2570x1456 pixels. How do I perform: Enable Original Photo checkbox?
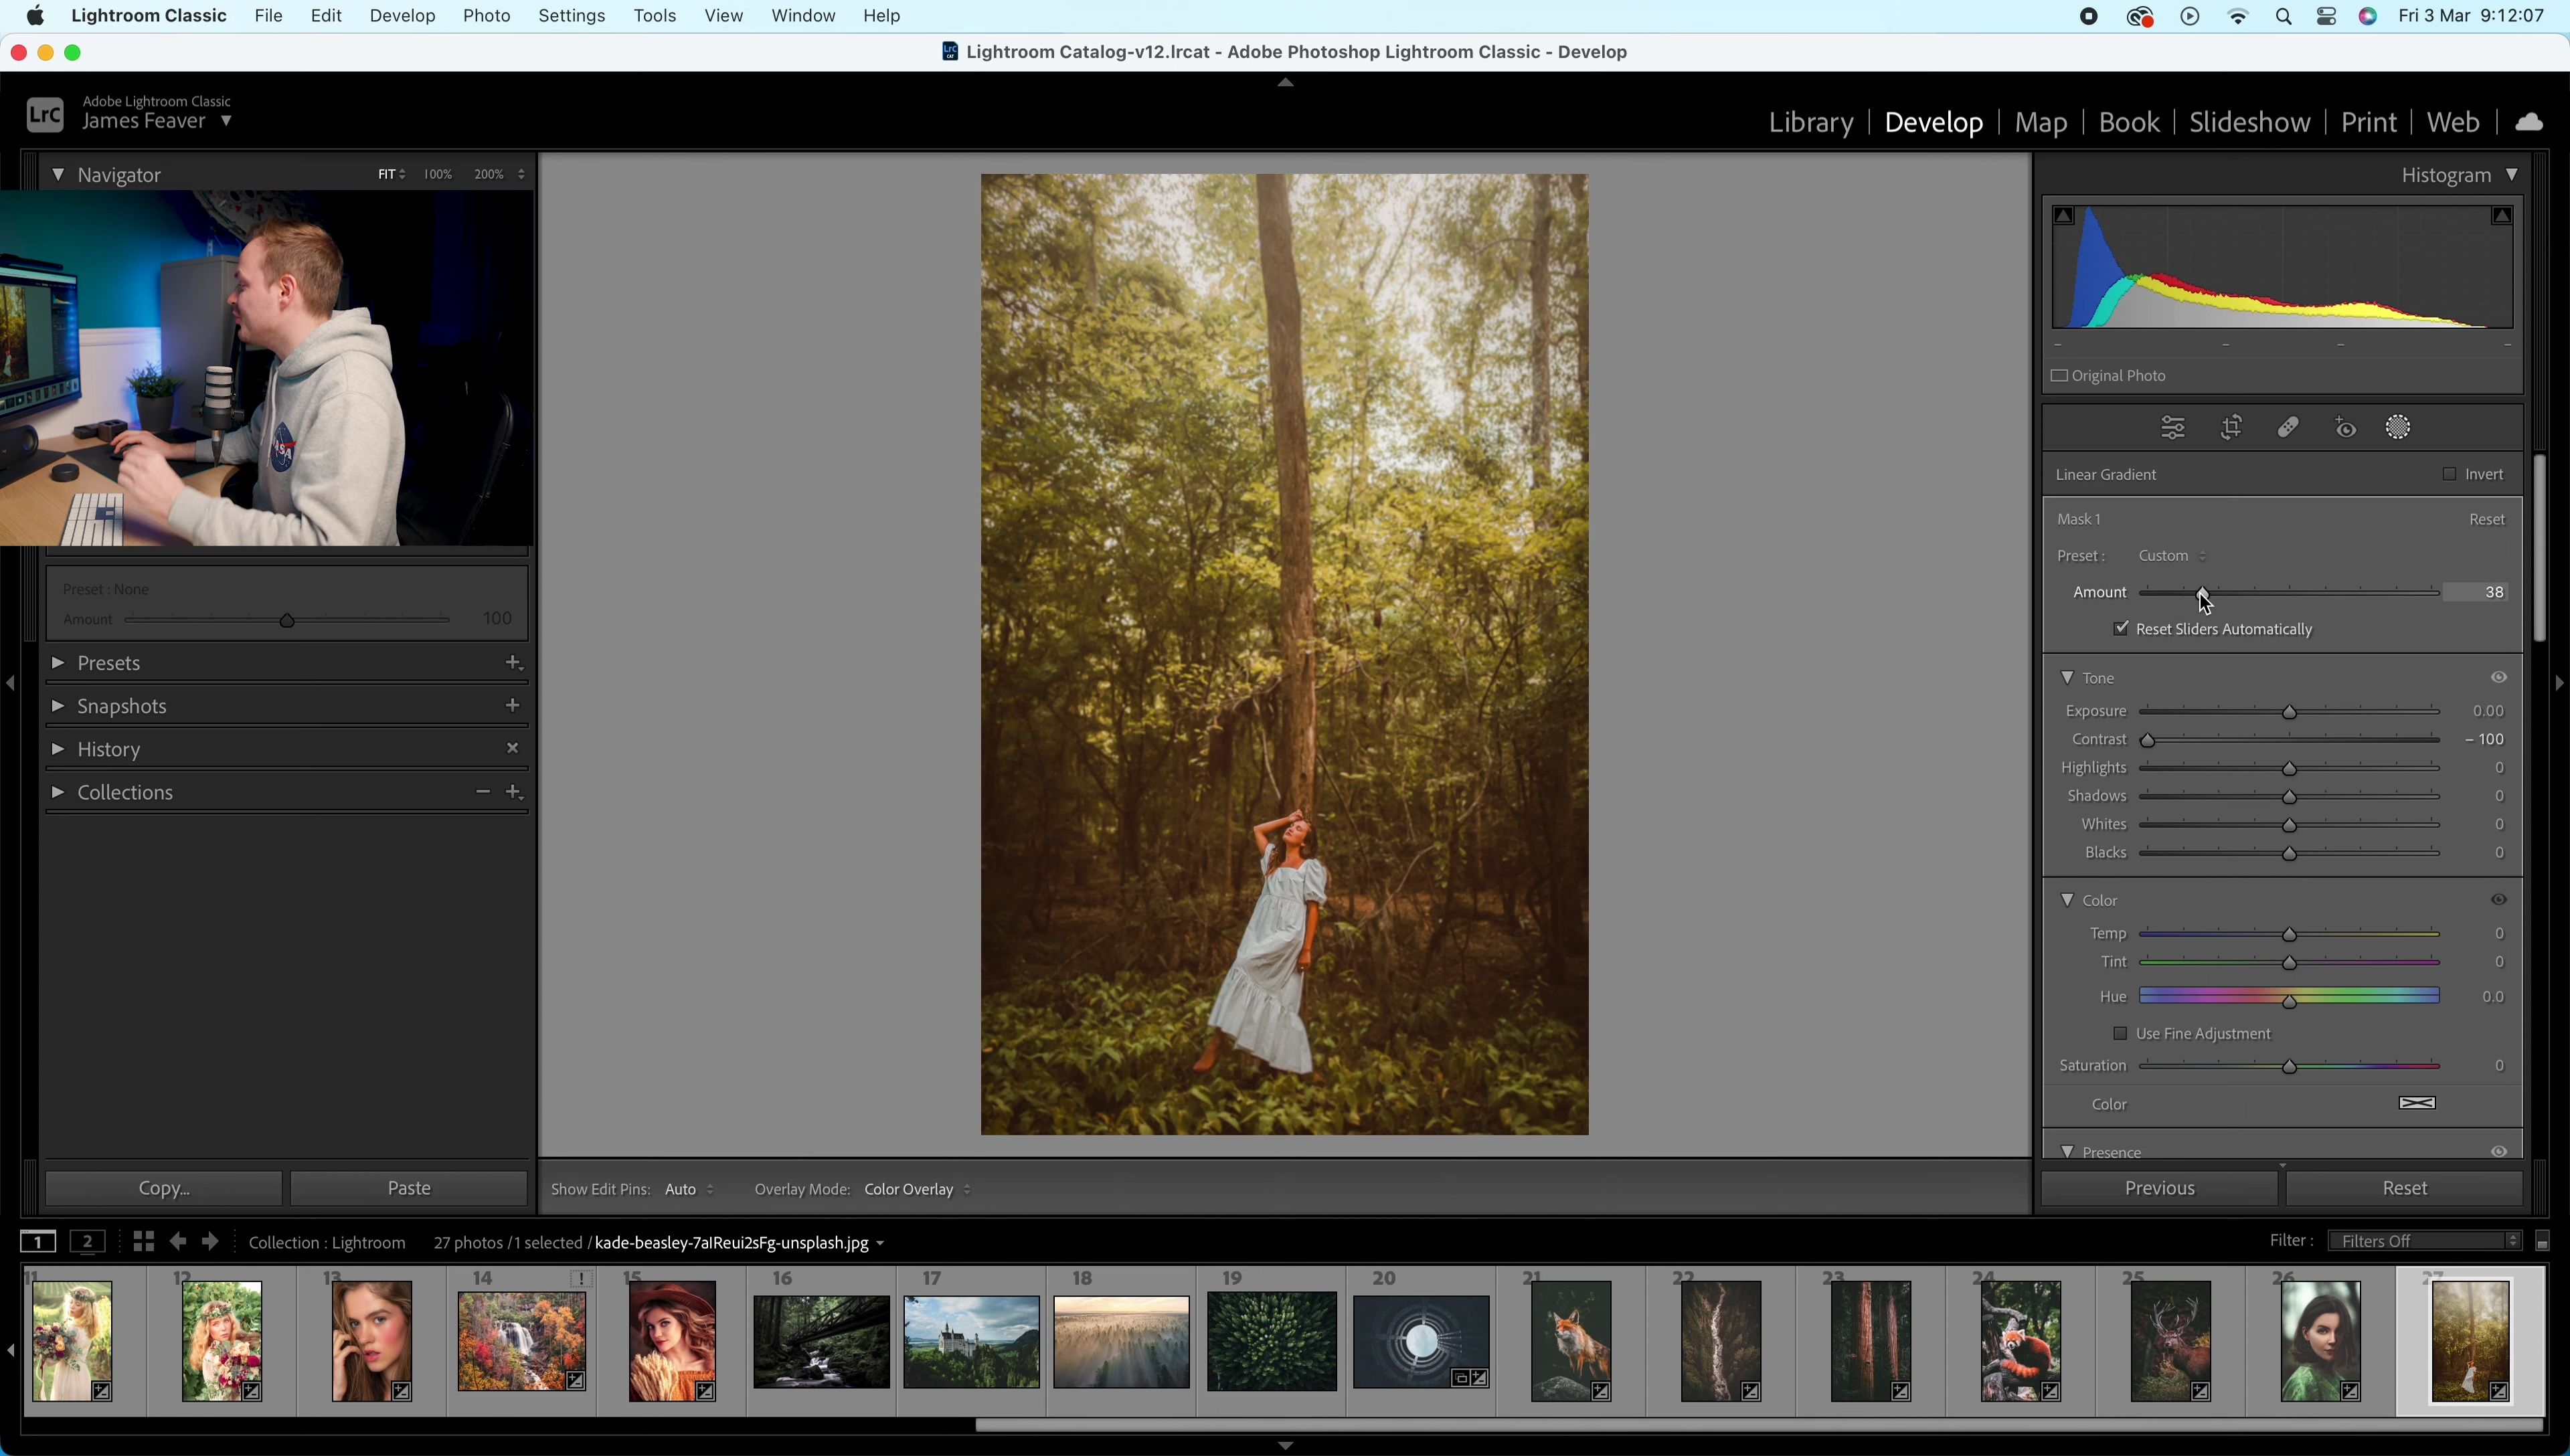point(2059,376)
